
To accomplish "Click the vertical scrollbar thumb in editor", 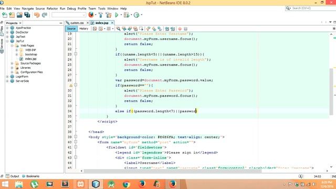I will point(331,92).
